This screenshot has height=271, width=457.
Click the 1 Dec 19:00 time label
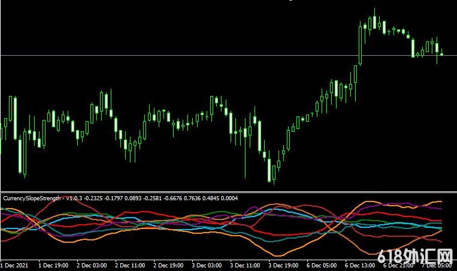pyautogui.click(x=53, y=266)
